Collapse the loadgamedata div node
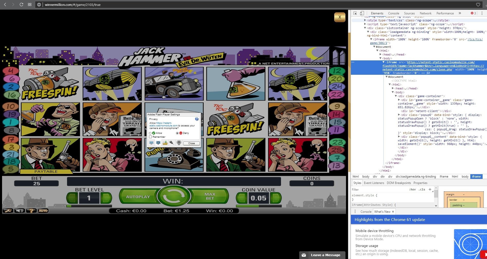 pyautogui.click(x=368, y=32)
